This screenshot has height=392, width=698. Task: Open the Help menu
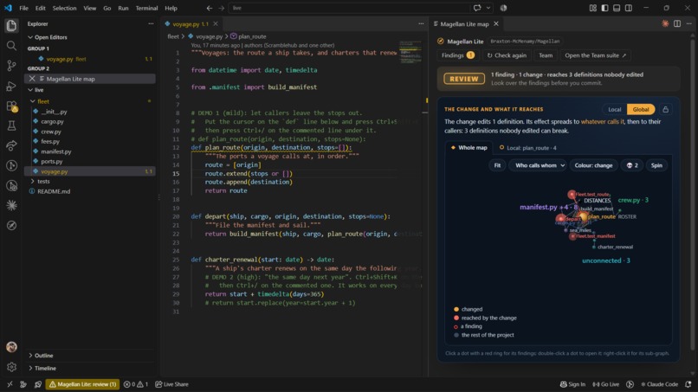(x=171, y=8)
